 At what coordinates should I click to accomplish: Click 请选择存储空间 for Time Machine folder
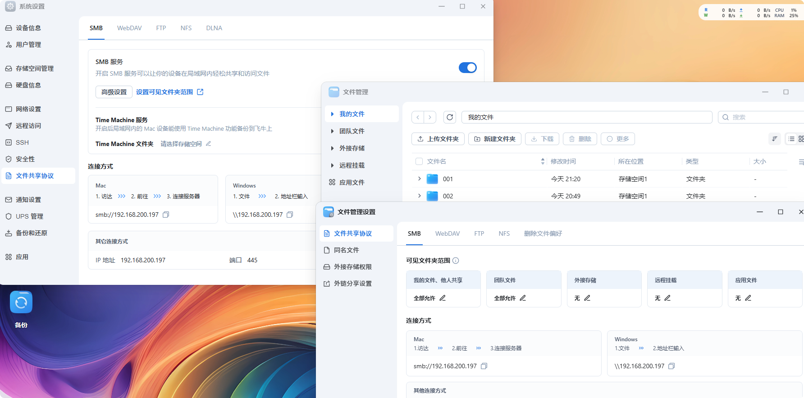coord(181,144)
